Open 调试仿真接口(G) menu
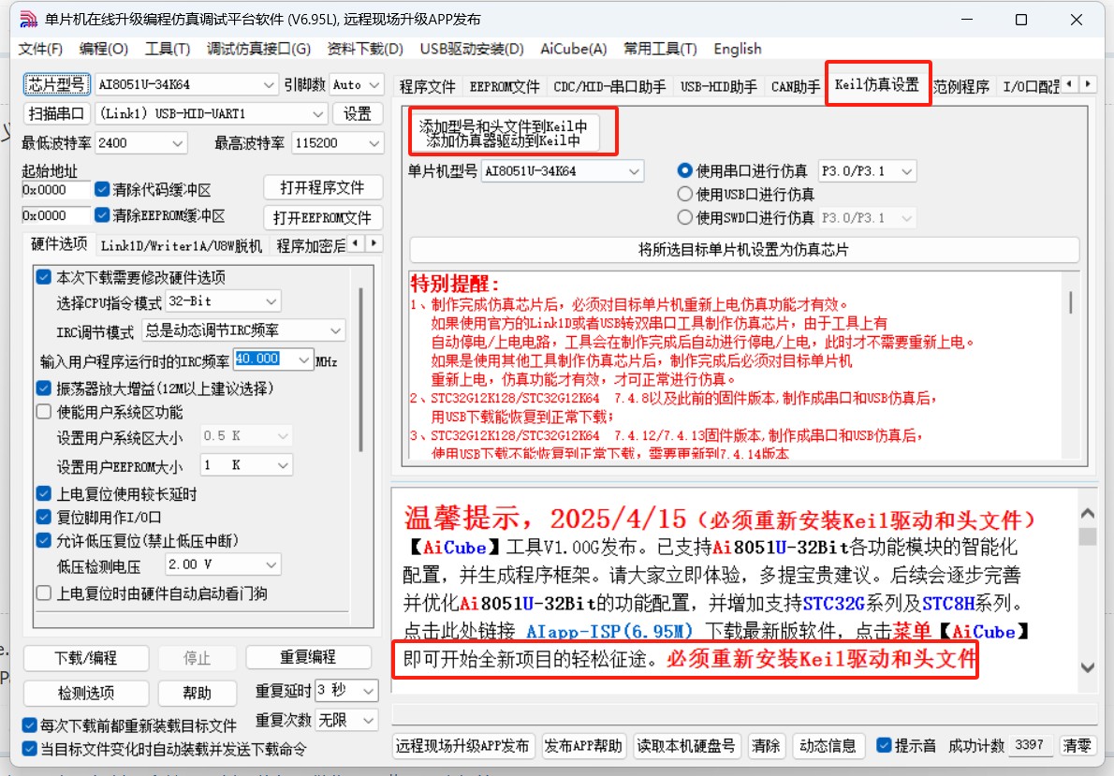 (x=258, y=49)
